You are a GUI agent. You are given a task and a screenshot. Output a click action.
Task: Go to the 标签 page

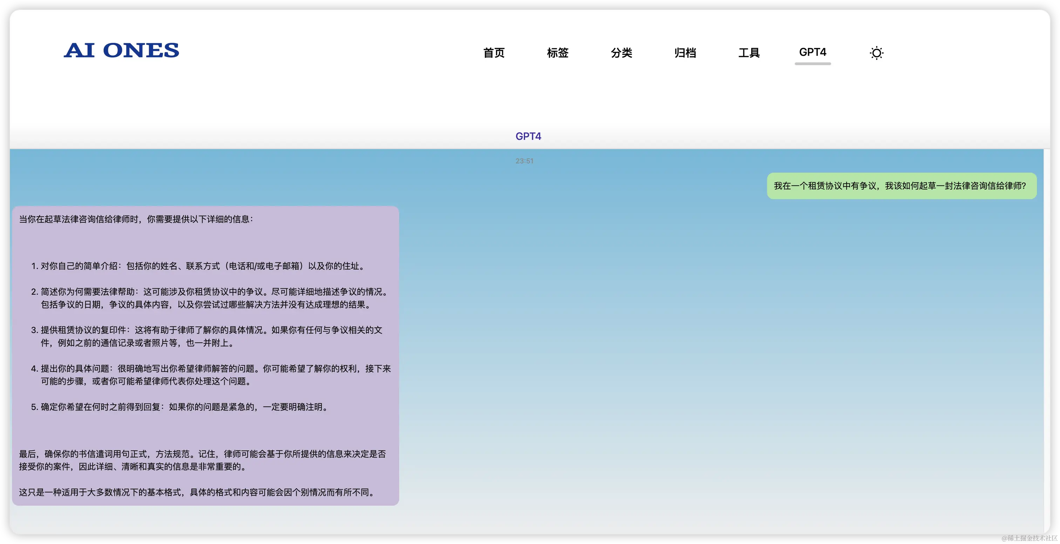558,53
